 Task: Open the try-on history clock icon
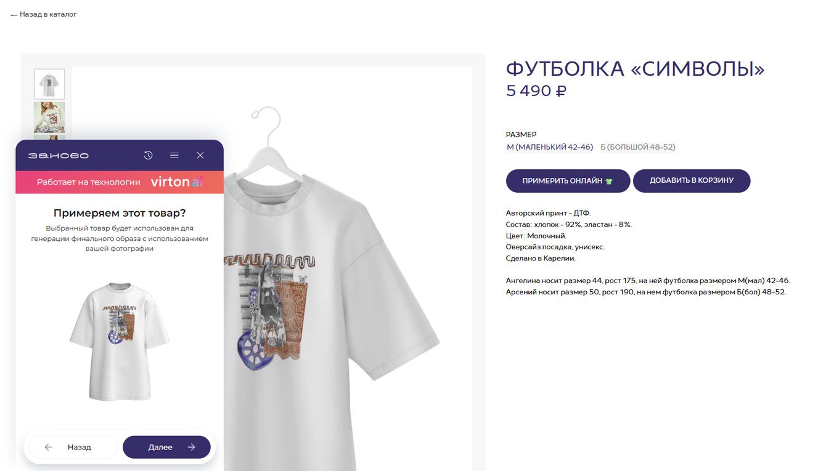pyautogui.click(x=148, y=155)
